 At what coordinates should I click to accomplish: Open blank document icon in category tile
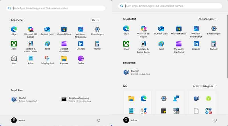tap(196, 111)
